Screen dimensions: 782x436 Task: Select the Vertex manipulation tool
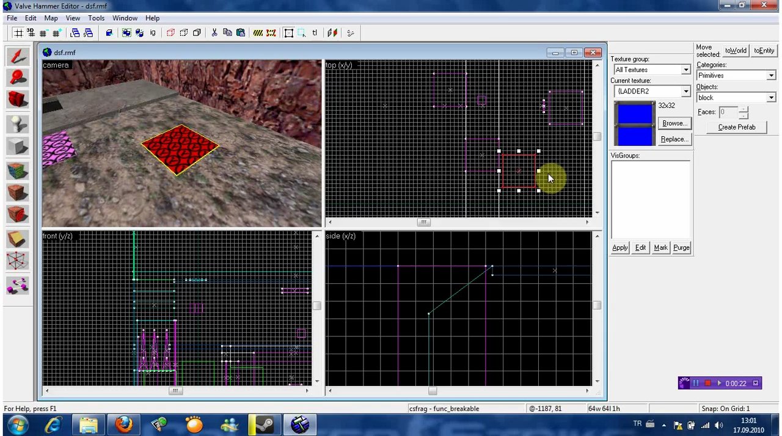point(18,261)
